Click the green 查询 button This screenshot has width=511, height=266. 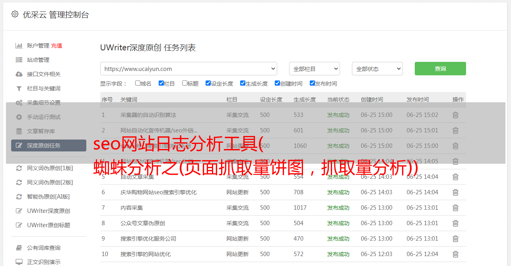click(440, 69)
